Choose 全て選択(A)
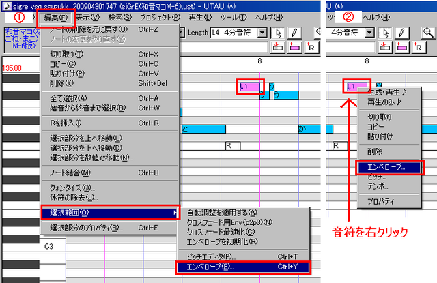This screenshot has width=437, height=283. [110, 98]
